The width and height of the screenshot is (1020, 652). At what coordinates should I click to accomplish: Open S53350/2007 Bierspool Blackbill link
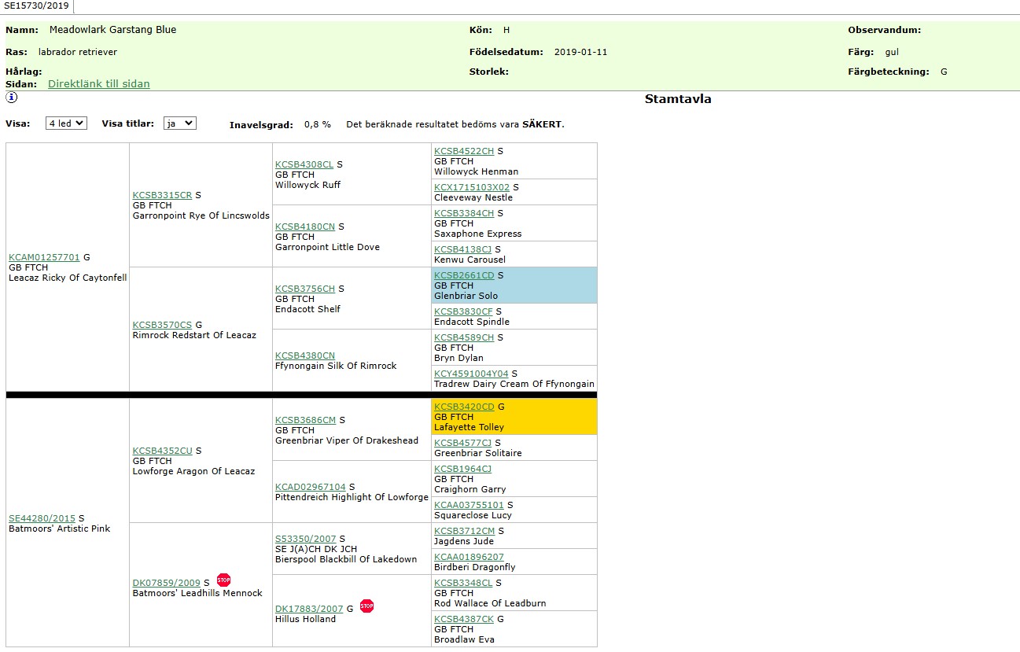click(305, 539)
